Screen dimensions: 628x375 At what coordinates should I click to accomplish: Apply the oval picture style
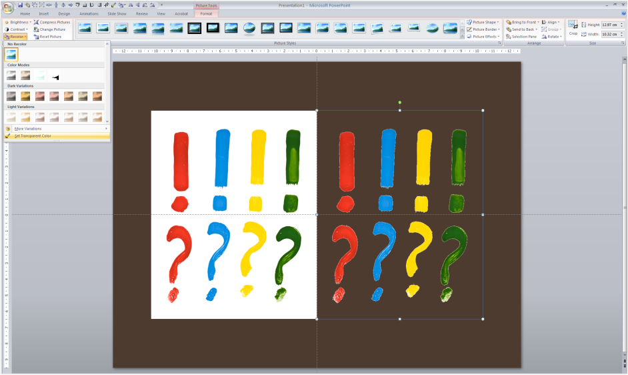tap(249, 27)
